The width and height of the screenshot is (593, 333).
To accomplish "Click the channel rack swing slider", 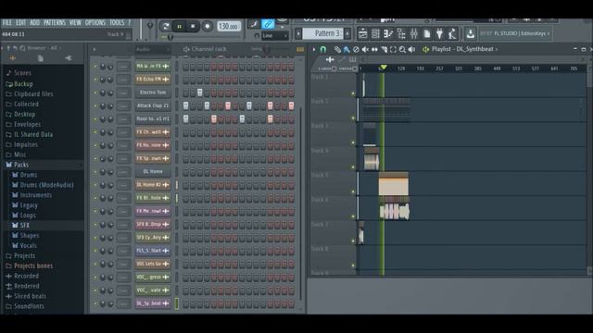I will [x=266, y=49].
